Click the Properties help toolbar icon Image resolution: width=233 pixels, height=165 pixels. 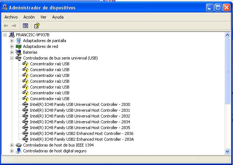(36, 26)
